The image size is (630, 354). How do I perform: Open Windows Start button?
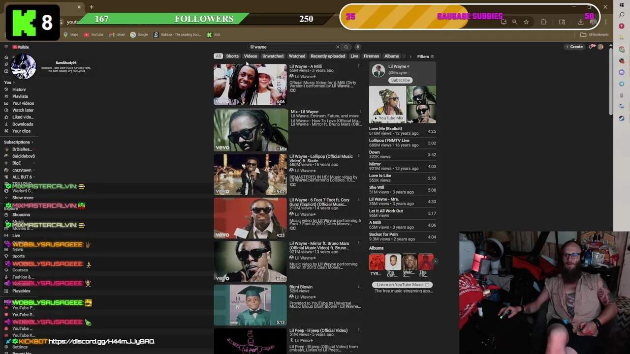622,6
